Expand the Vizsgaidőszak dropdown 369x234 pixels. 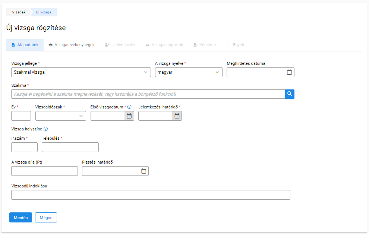pyautogui.click(x=61, y=116)
